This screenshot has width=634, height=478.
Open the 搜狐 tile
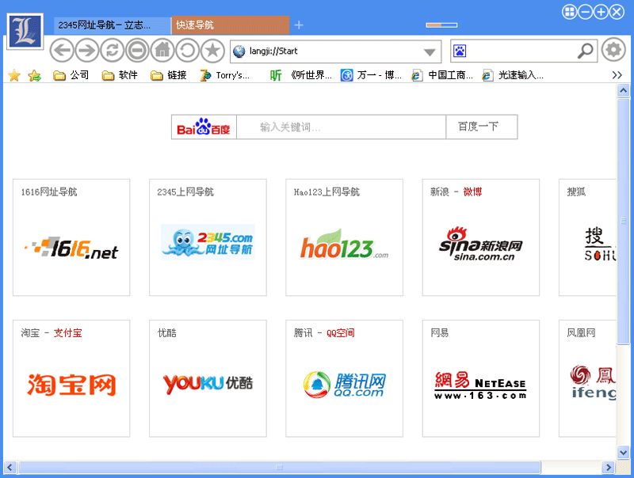587,237
